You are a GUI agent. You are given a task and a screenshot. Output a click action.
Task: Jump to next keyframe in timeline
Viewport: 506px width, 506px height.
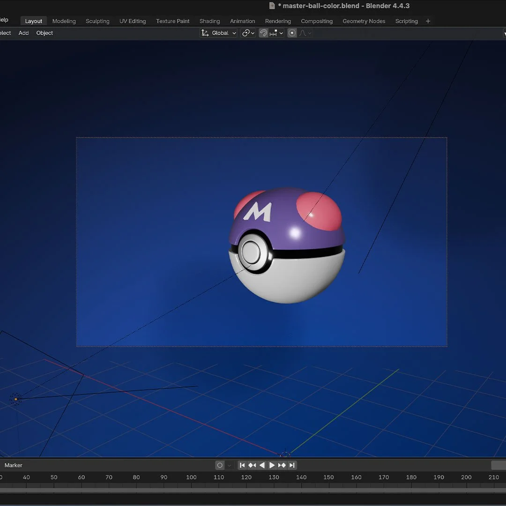(x=282, y=465)
